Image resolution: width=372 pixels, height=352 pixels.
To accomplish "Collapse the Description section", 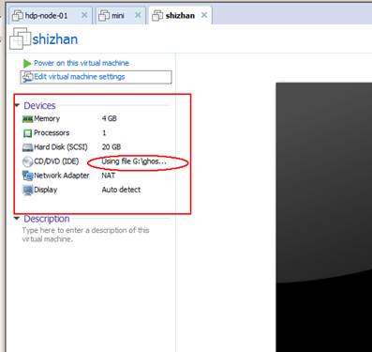I will [x=17, y=219].
